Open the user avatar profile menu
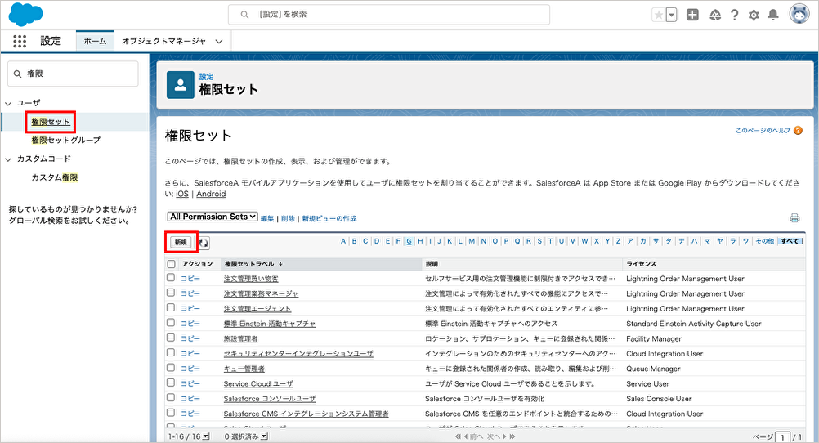The image size is (819, 443). (x=799, y=15)
